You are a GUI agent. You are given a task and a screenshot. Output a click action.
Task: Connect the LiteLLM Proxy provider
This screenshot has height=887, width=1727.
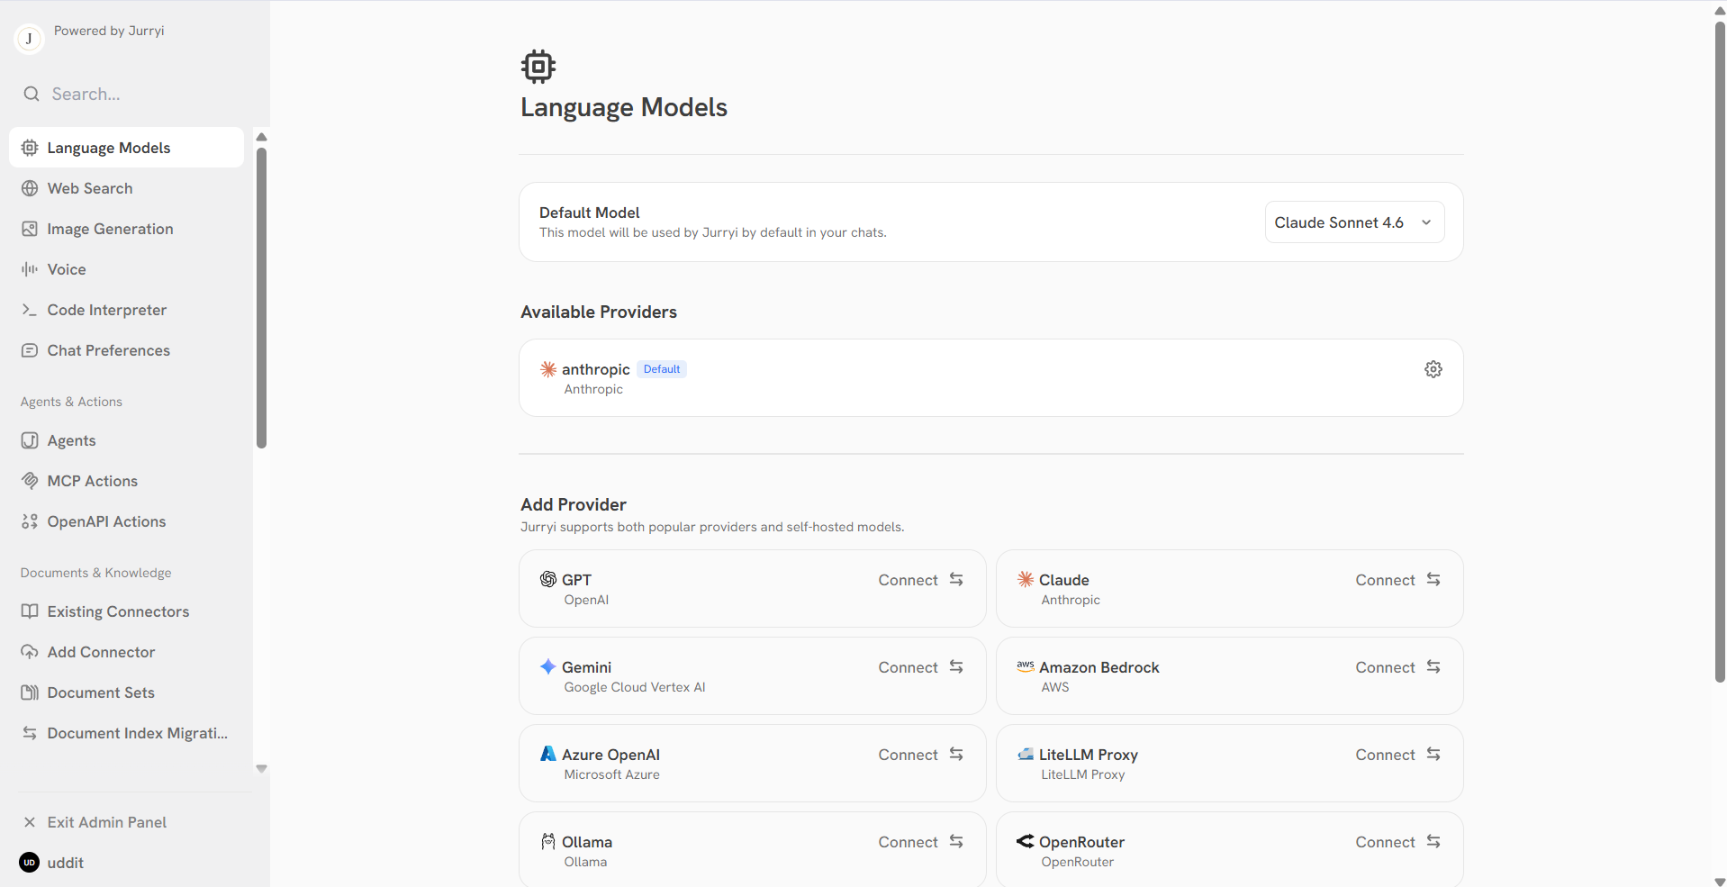coord(1397,755)
